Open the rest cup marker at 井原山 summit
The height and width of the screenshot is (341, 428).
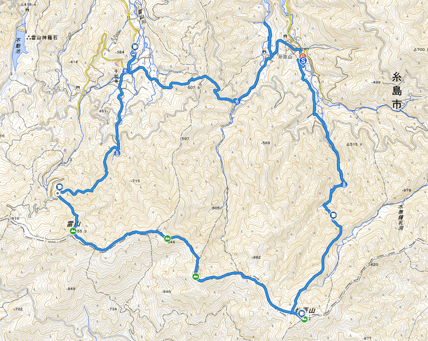coord(302,313)
